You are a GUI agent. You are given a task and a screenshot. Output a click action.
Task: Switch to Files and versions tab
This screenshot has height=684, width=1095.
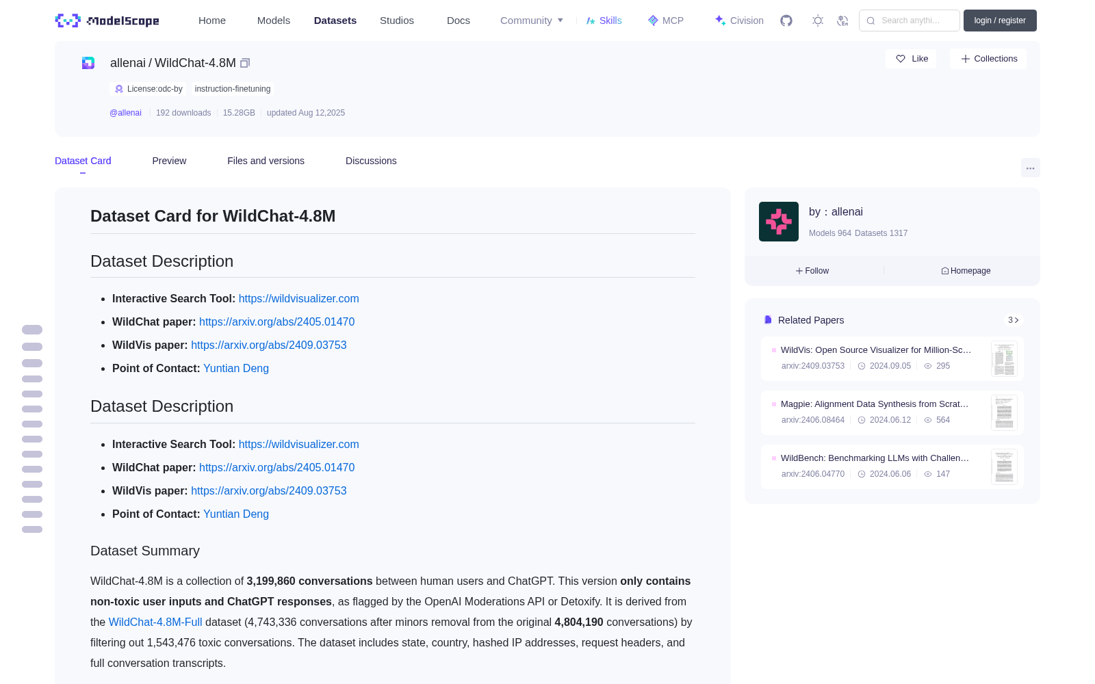(x=266, y=161)
